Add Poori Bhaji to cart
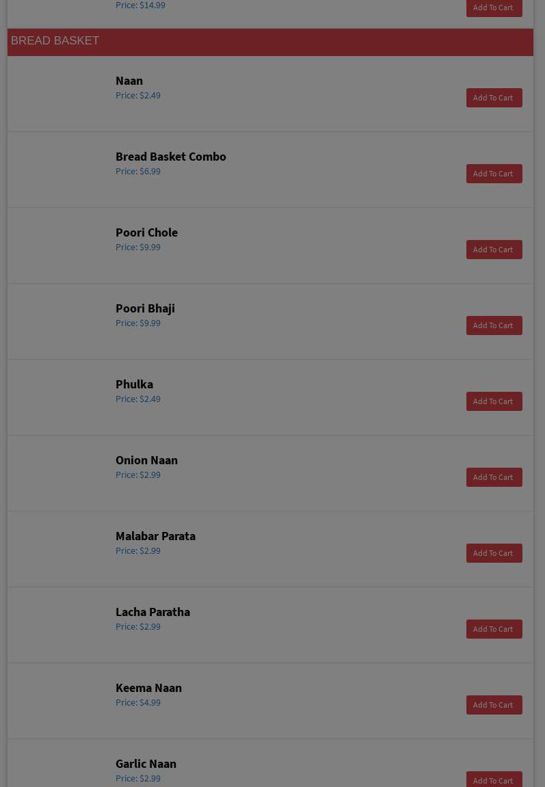Screen dimensions: 545x787 (x=494, y=325)
